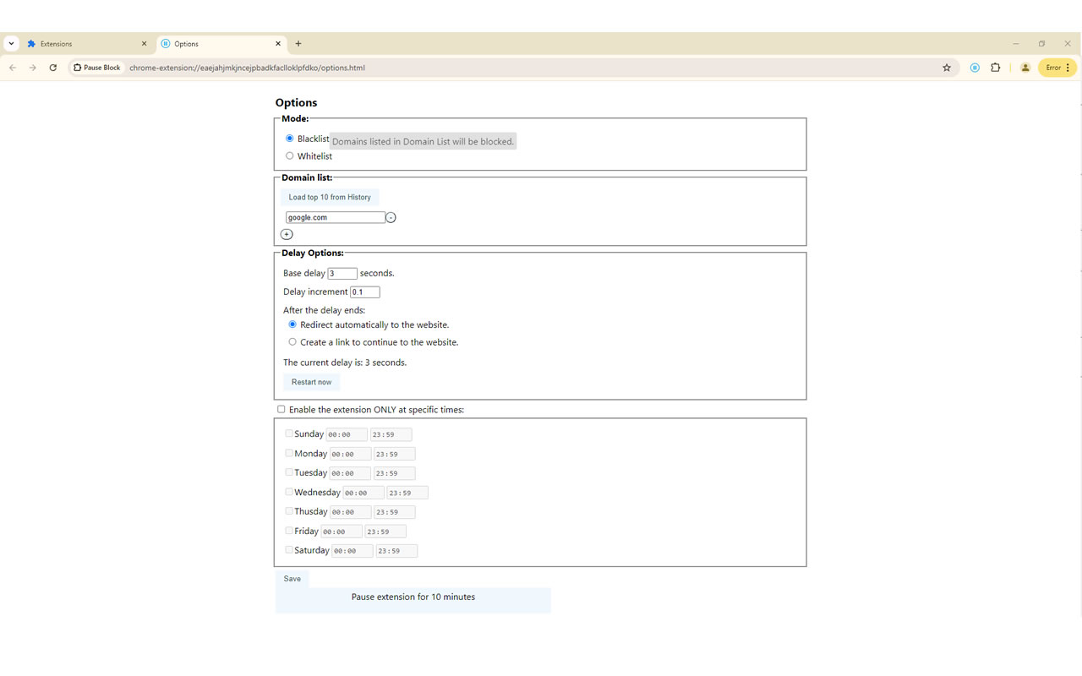Enable the extension only at specific times
This screenshot has width=1082, height=676.
click(281, 410)
